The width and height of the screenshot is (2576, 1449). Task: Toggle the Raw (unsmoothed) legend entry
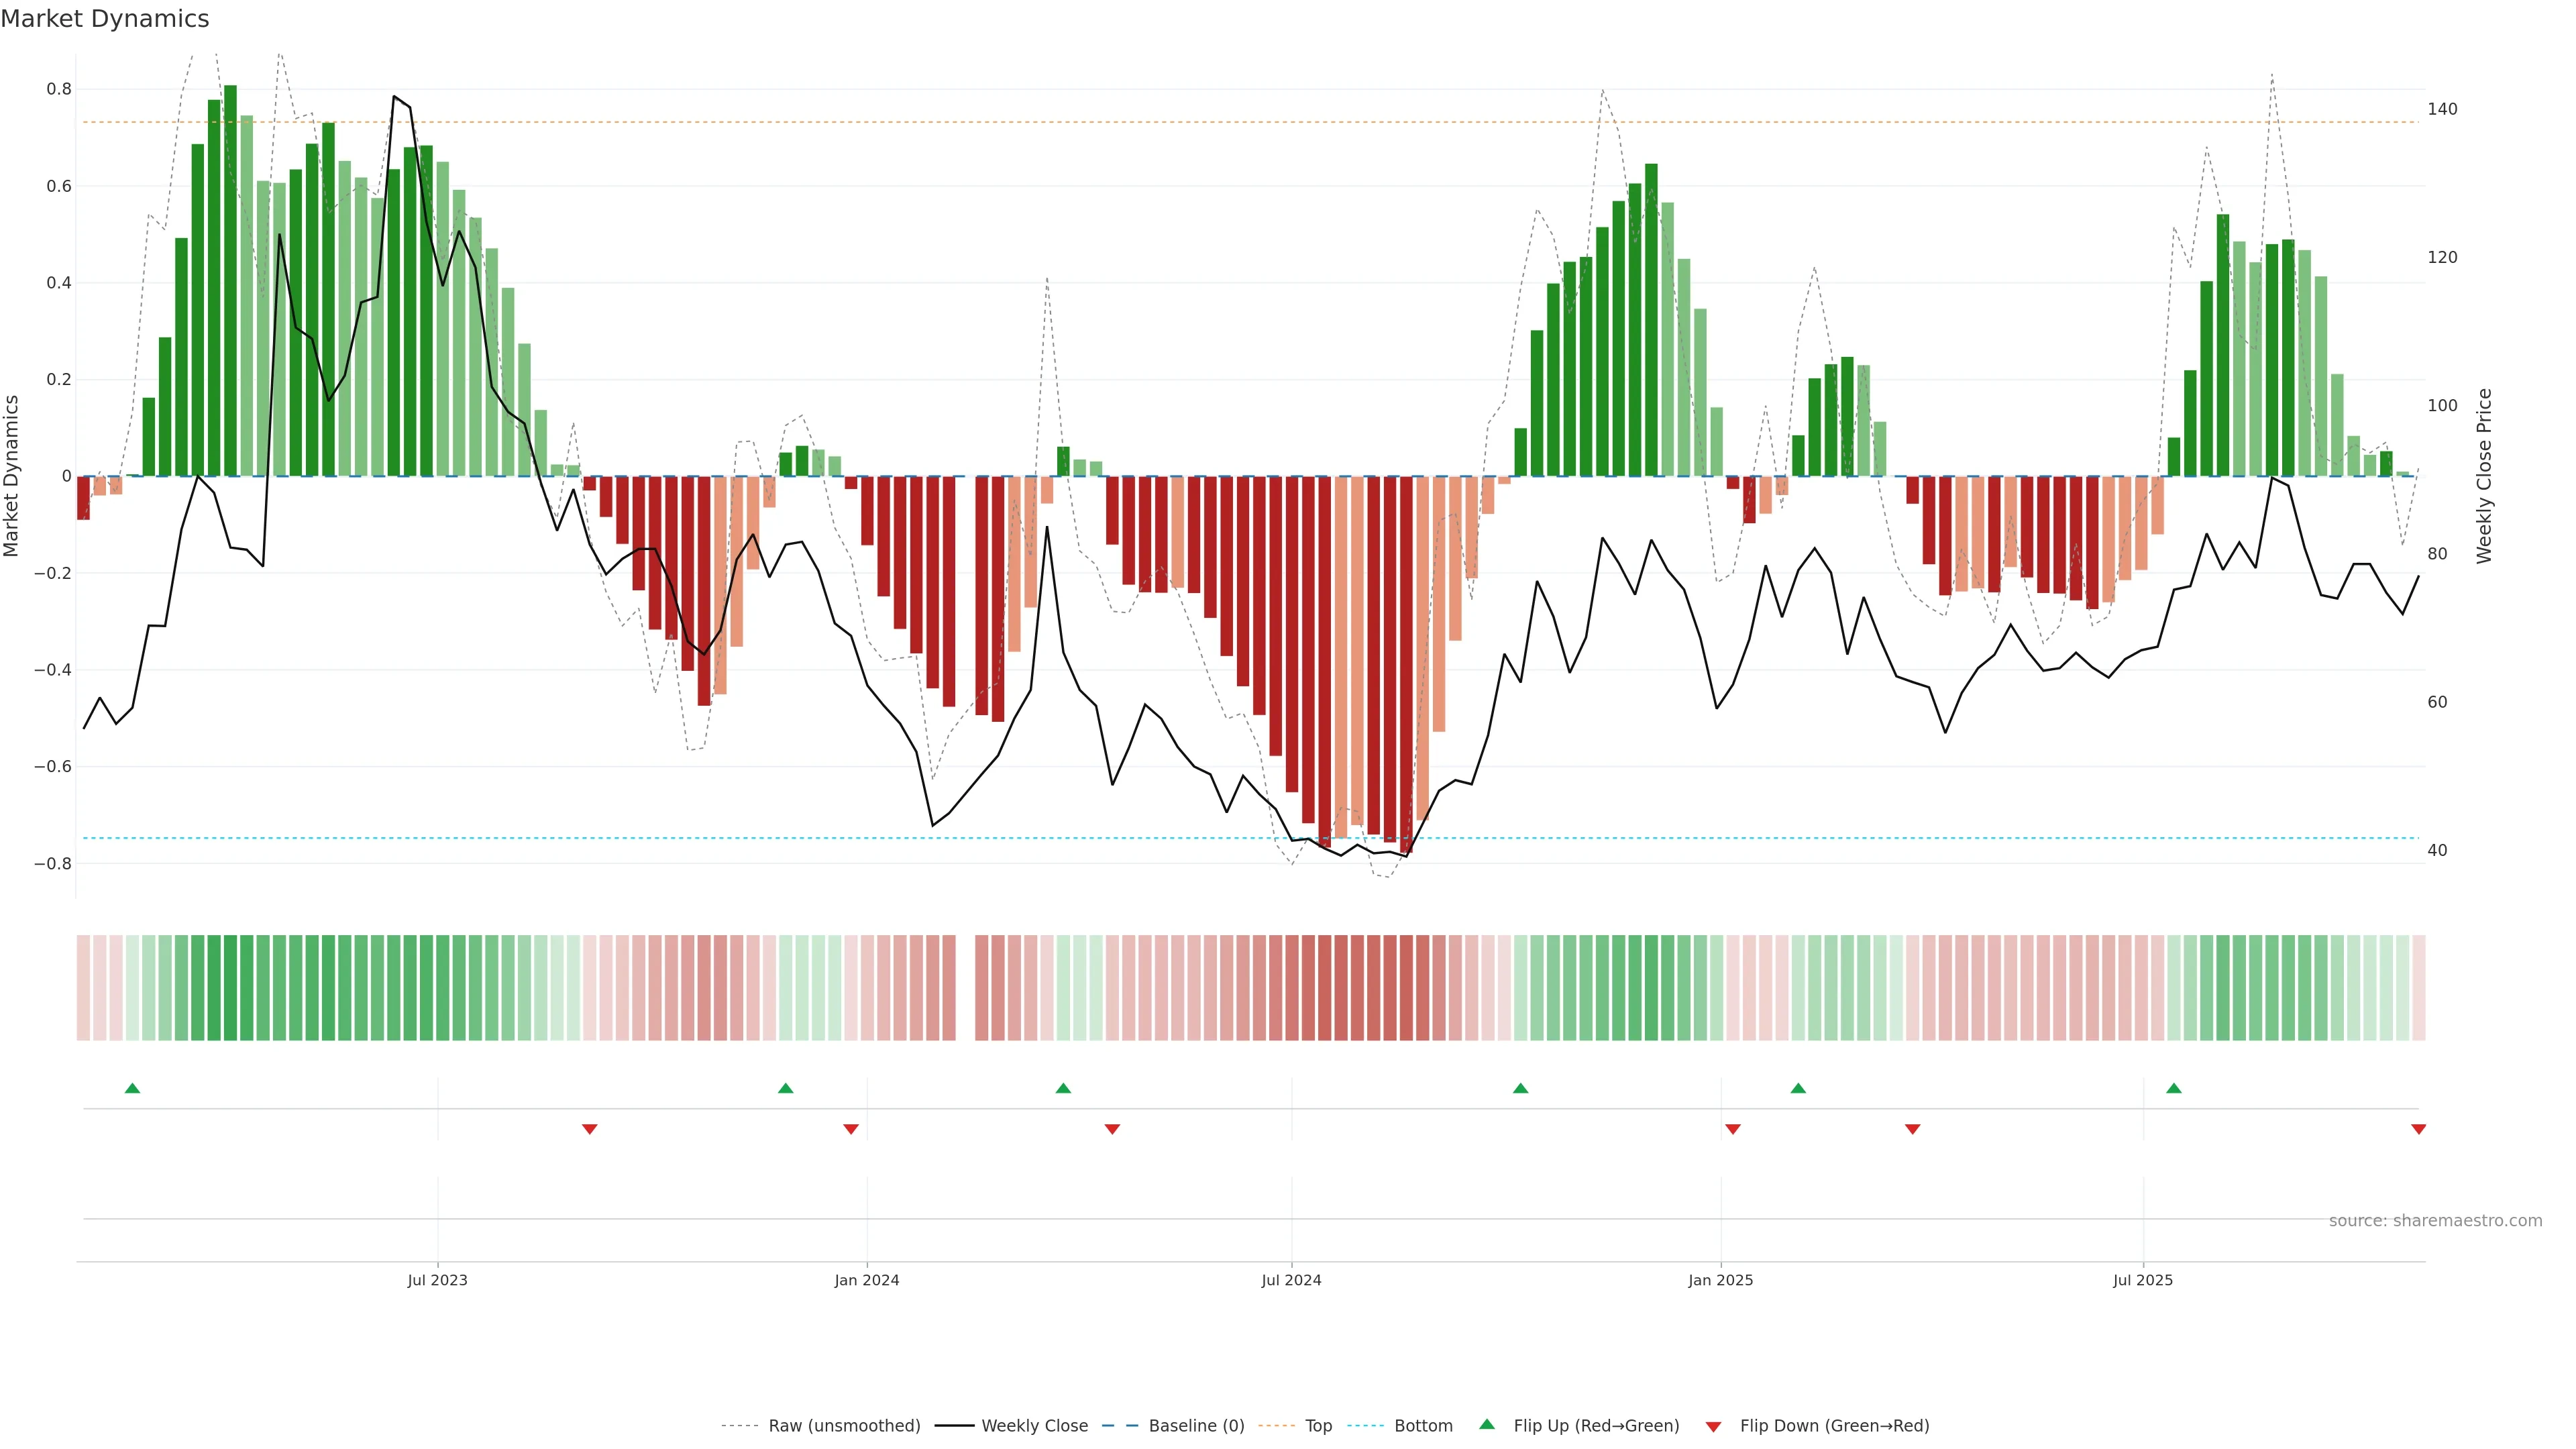844,1426
